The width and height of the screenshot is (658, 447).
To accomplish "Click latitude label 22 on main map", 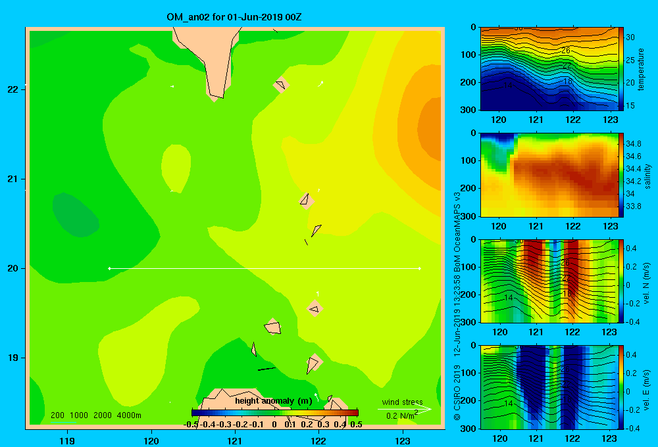I will (x=13, y=89).
